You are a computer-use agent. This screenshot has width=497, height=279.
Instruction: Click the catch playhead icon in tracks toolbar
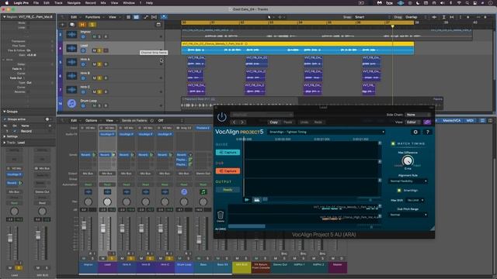pyautogui.click(x=164, y=17)
